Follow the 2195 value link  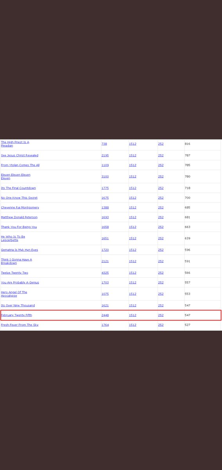click(105, 155)
